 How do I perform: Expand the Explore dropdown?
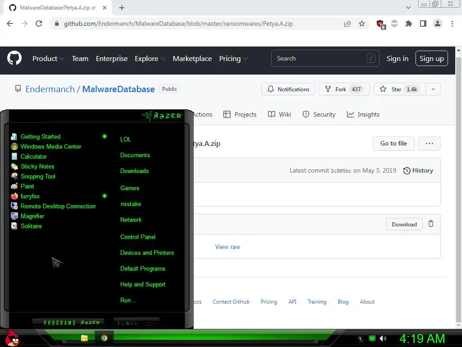click(x=150, y=58)
